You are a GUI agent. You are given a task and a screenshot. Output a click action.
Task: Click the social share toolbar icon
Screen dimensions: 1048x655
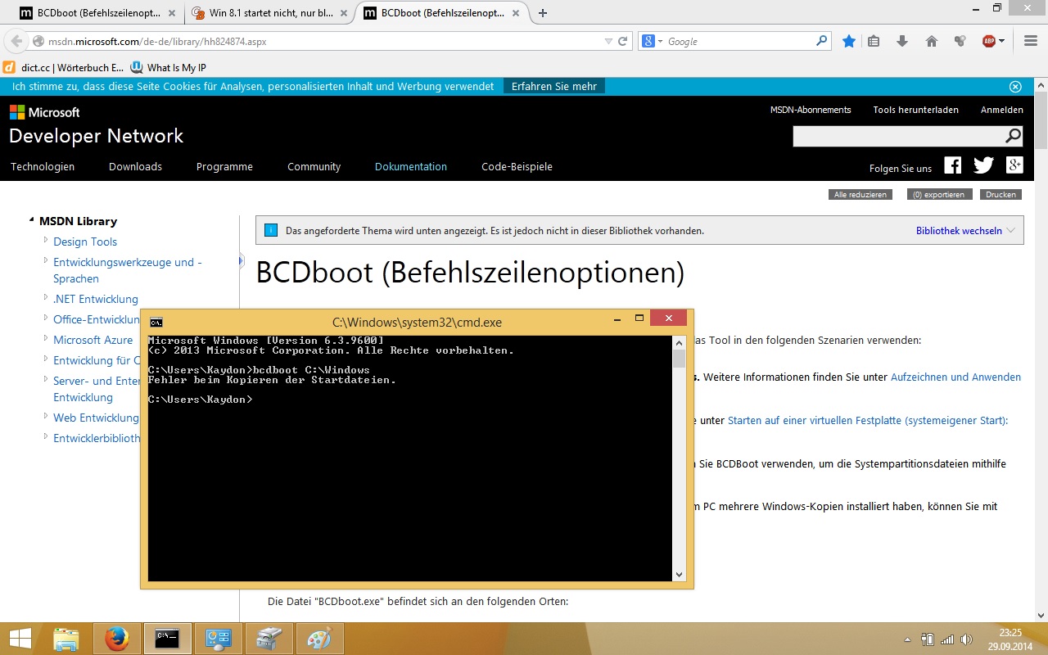(960, 41)
